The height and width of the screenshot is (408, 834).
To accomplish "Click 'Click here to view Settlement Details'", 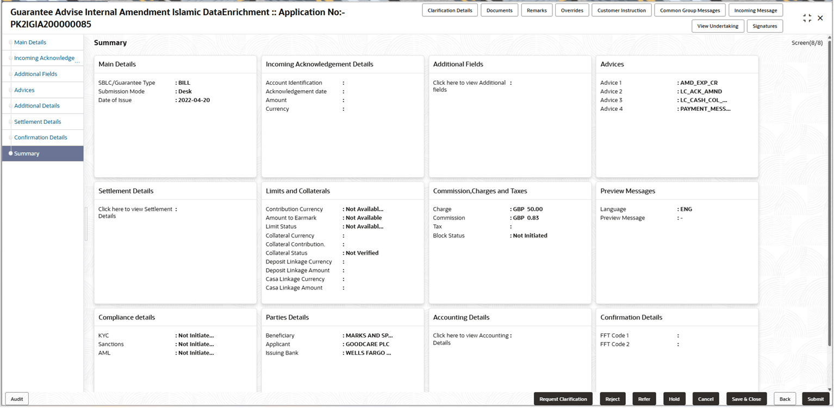I will click(135, 212).
